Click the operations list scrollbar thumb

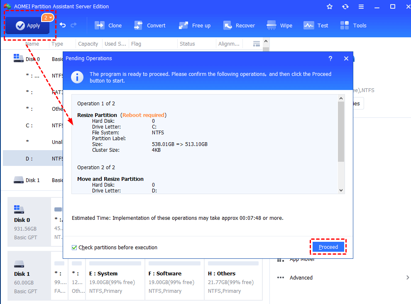(341, 132)
